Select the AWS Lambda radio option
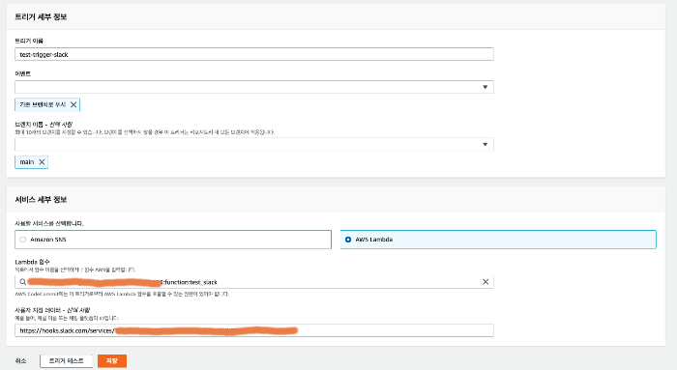Image resolution: width=677 pixels, height=370 pixels. 348,240
